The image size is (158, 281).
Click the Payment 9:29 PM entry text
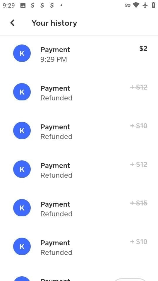point(55,54)
